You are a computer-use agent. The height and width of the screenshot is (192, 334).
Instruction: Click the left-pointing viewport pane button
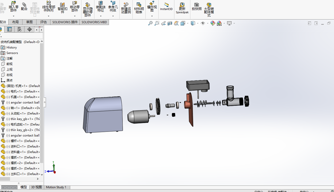(310, 23)
